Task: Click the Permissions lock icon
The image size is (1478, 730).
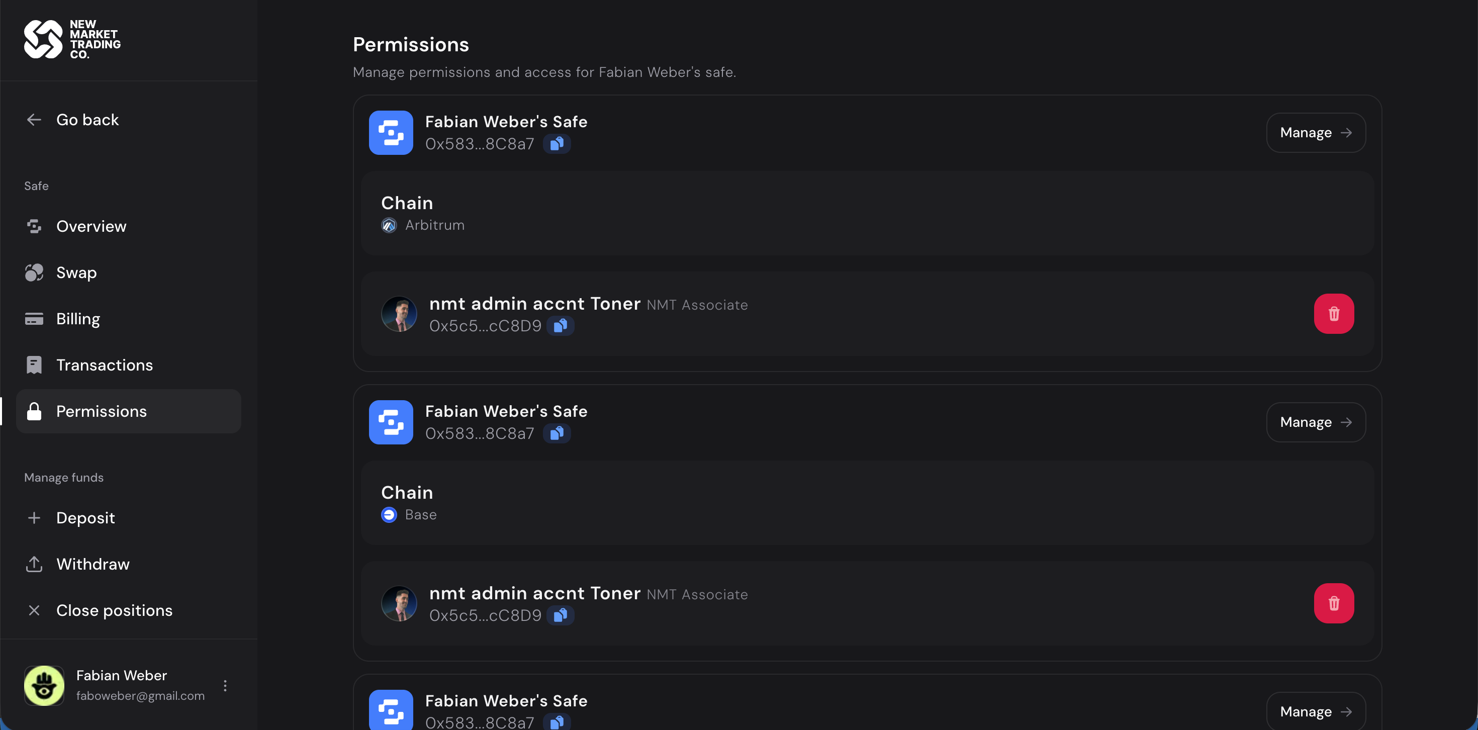Action: 34,411
